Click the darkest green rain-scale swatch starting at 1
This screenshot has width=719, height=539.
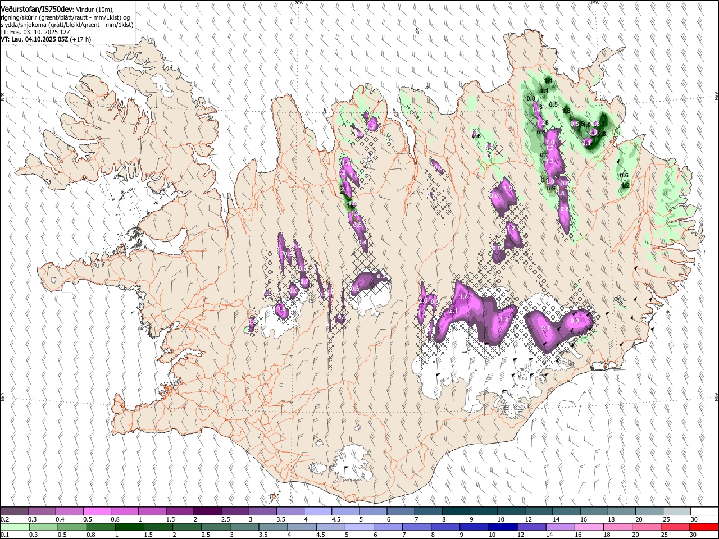point(129,527)
